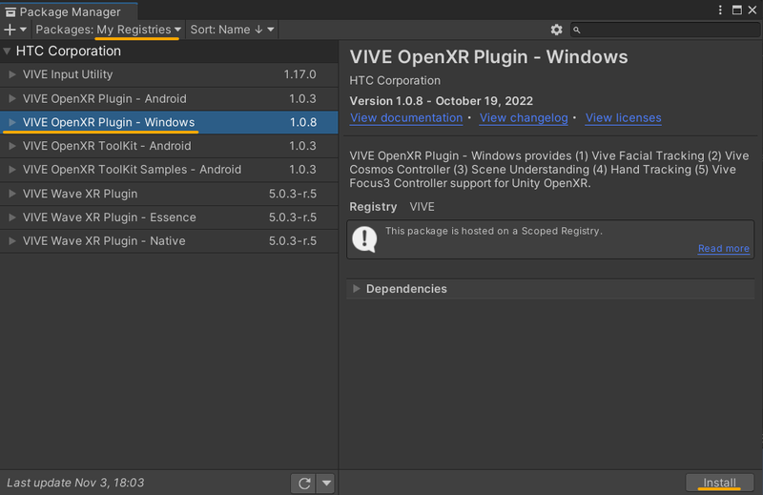Select VIVE OpenXR ToolKit Samples - Android package
763x495 pixels.
(x=169, y=170)
